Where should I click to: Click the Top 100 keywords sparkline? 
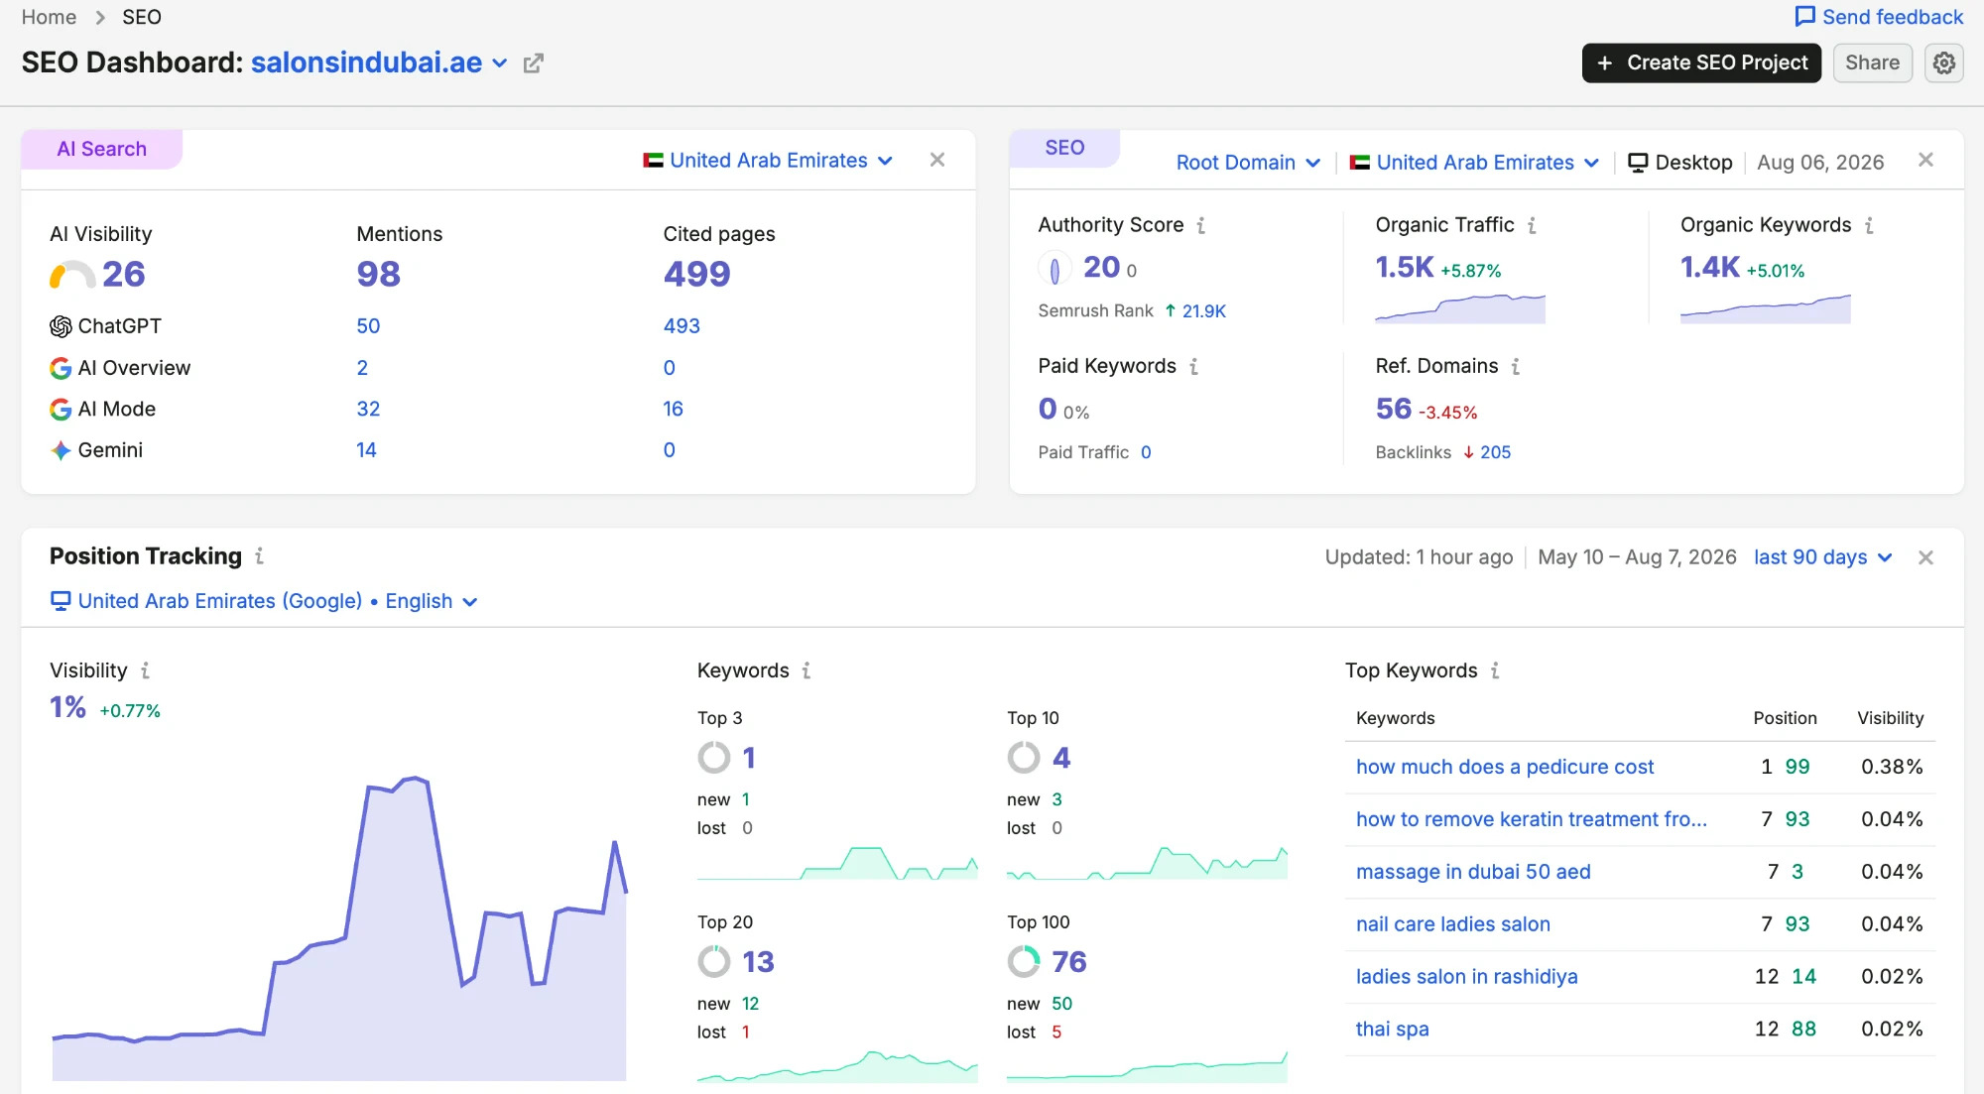click(x=1147, y=1066)
